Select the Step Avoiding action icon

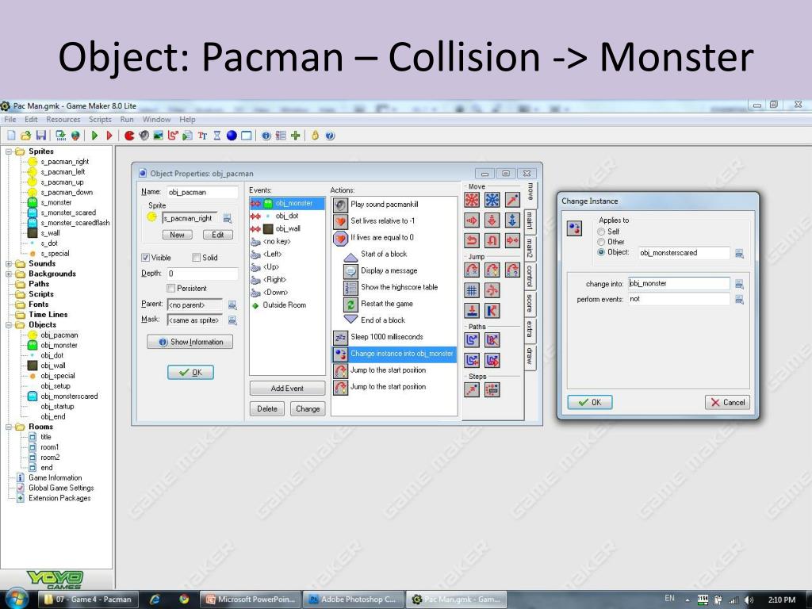[492, 389]
